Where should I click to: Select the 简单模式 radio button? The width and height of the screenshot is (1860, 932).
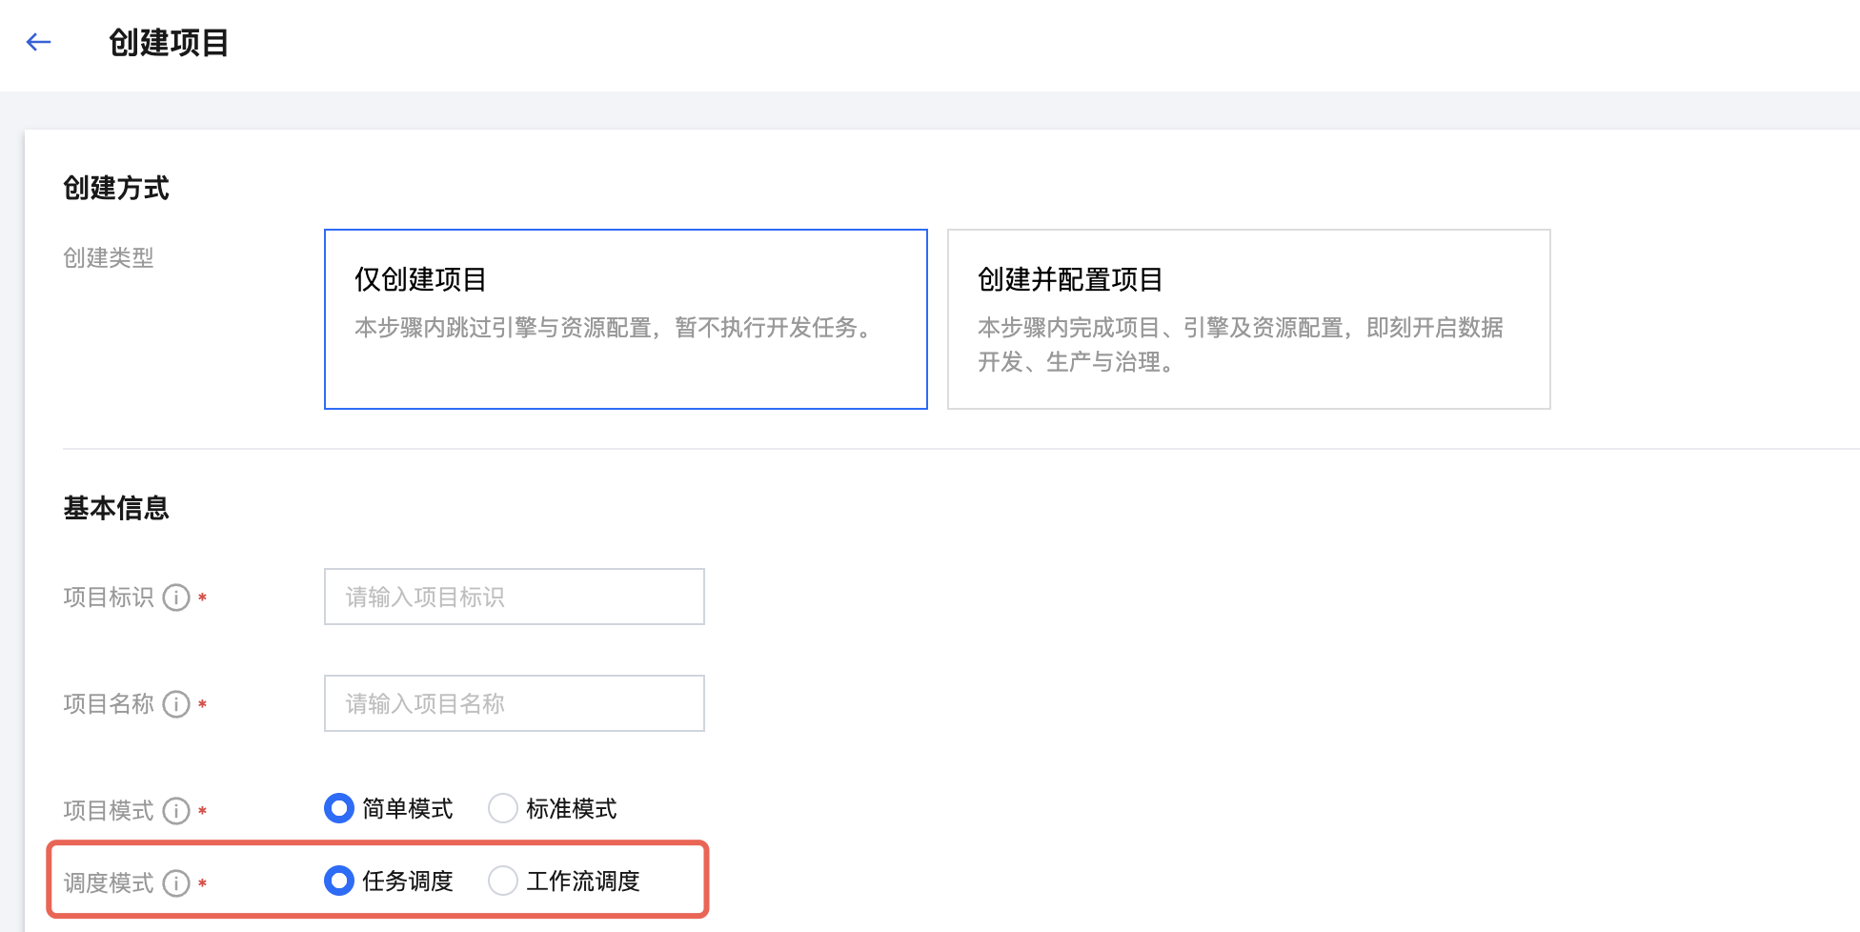[x=339, y=808]
